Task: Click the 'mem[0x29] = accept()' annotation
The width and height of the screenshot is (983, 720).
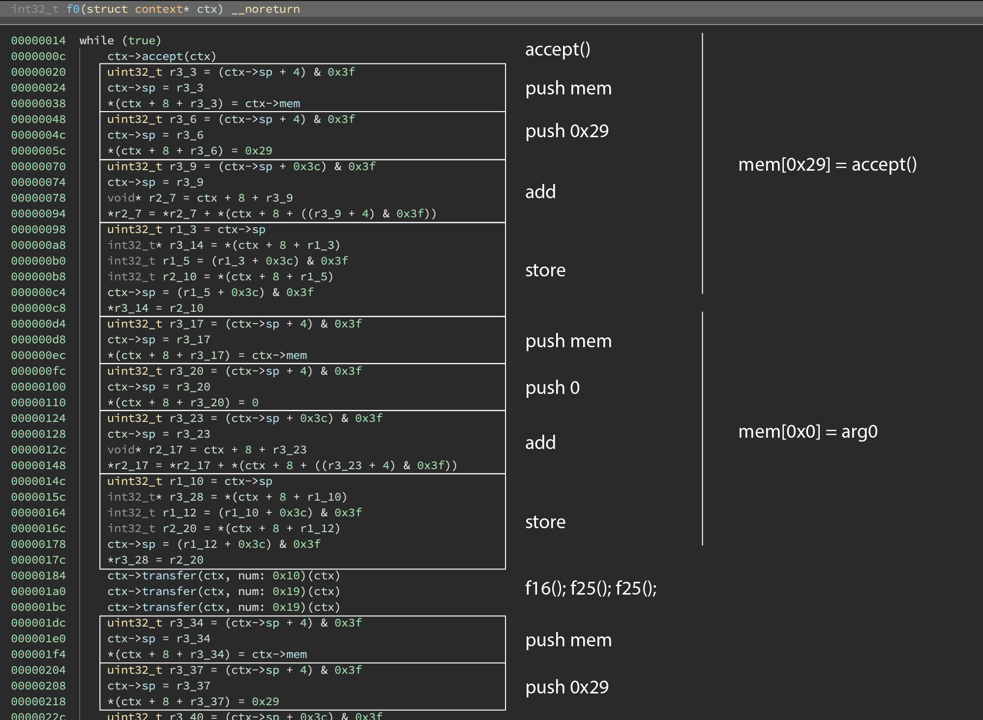Action: click(x=827, y=164)
